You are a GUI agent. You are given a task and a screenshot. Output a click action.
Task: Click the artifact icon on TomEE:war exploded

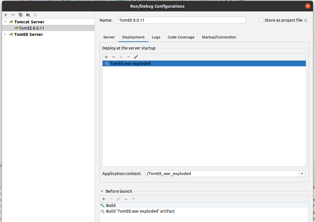[x=107, y=64]
